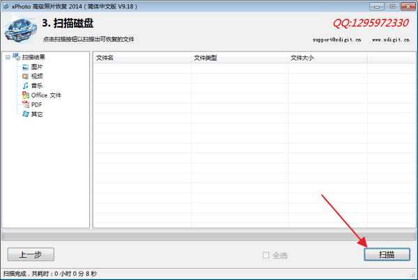Sort by the 文件大小 column header
The width and height of the screenshot is (418, 280).
point(327,58)
